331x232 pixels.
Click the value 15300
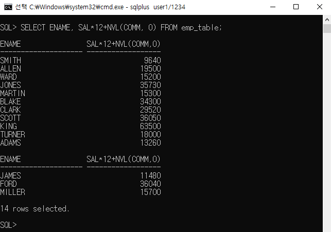[150, 94]
